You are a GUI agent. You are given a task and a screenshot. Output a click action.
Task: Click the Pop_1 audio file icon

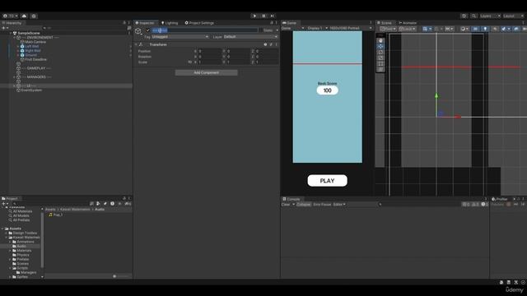(x=50, y=215)
